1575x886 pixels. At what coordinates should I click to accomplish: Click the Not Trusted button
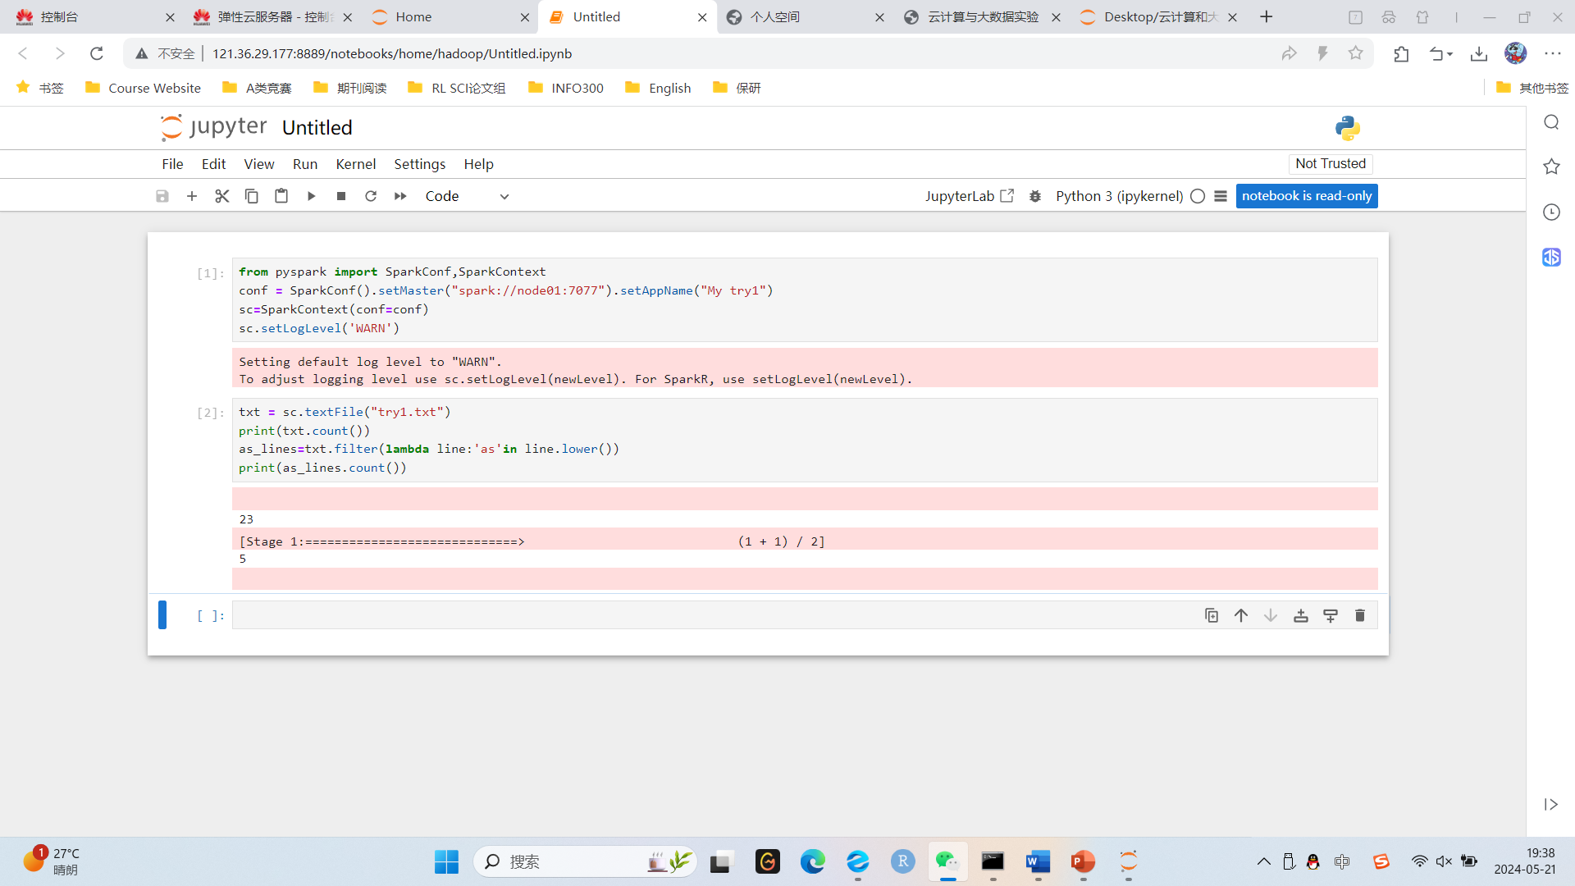click(x=1331, y=164)
